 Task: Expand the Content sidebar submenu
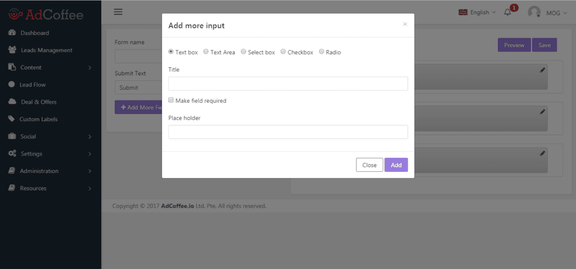(50, 67)
